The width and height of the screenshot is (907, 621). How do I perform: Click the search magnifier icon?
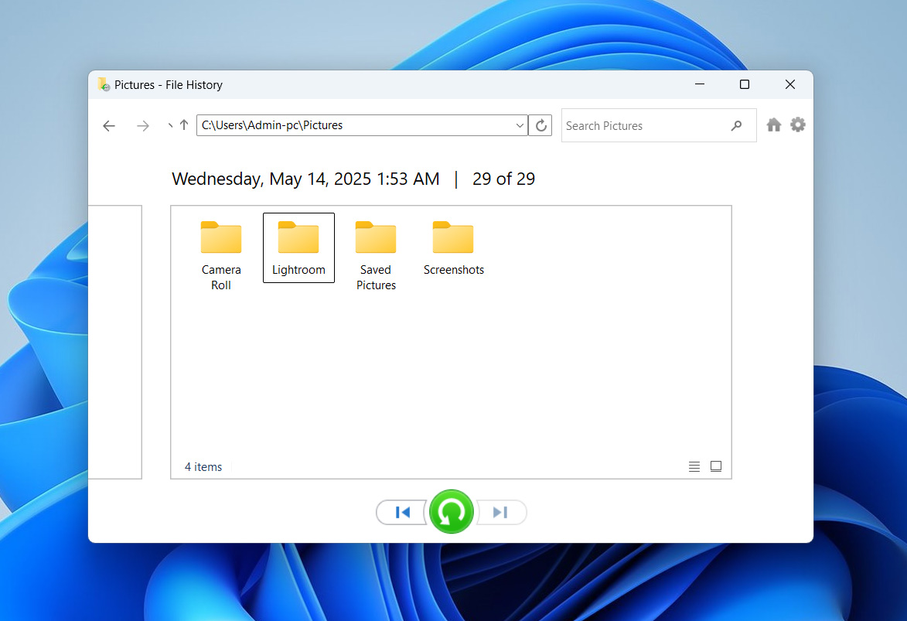(x=736, y=125)
